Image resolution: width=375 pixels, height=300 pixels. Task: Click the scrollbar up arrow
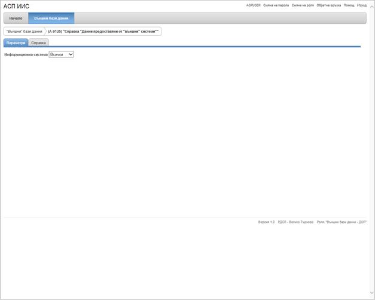371,7
